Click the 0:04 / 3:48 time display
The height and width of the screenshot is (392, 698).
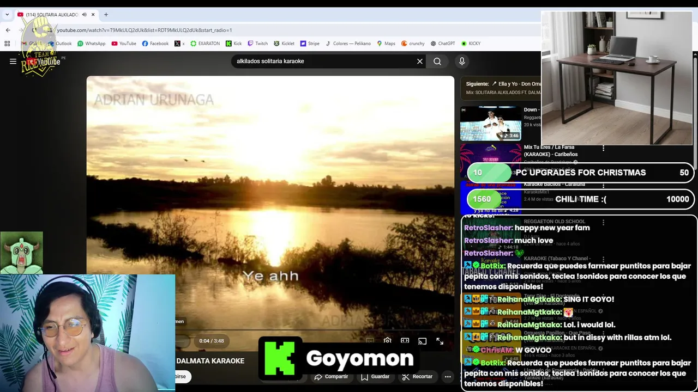tap(212, 341)
